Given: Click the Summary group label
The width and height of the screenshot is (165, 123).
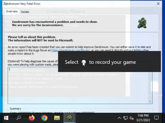Looking at the screenshot, I should 15,109.
